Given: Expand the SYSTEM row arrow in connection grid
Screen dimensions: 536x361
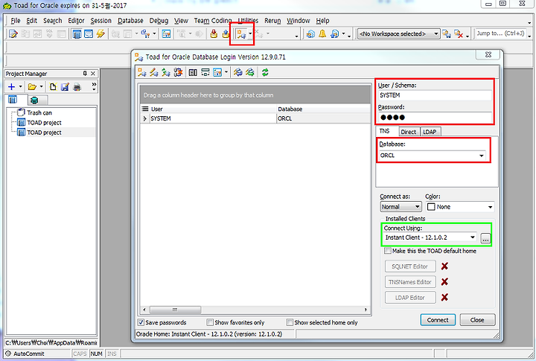Looking at the screenshot, I should (x=144, y=118).
